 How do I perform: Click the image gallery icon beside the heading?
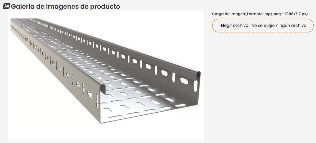pos(6,6)
